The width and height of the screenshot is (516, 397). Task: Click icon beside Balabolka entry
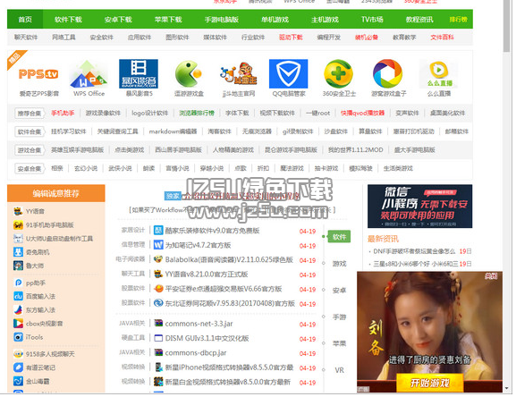pos(158,259)
